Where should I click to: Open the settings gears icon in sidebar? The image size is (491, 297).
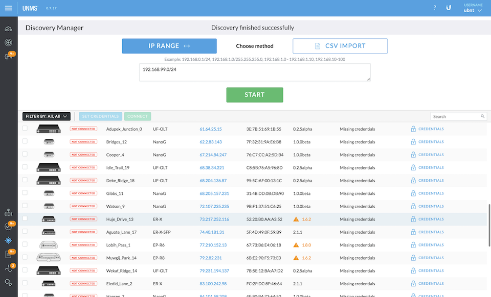point(9,283)
